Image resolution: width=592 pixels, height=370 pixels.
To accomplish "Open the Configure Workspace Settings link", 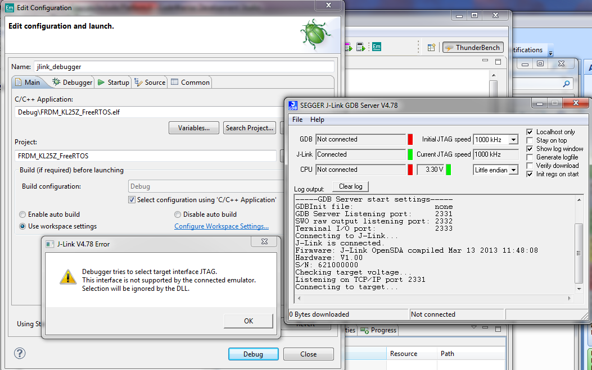I will point(221,226).
